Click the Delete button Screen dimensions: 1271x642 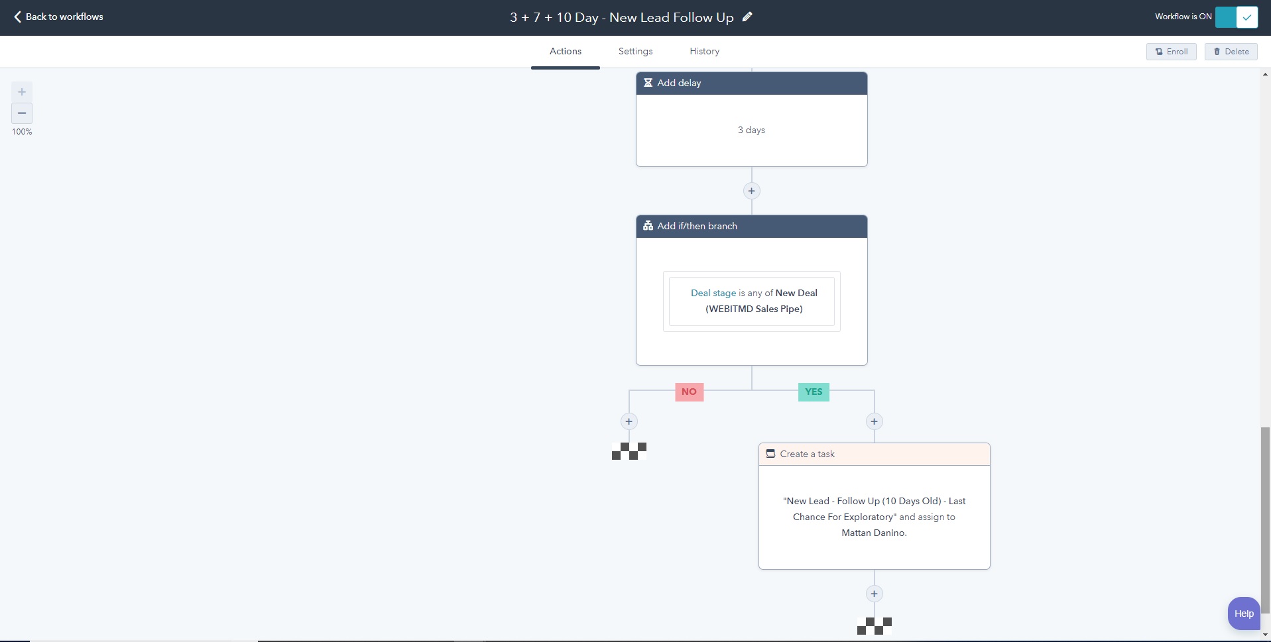1231,52
